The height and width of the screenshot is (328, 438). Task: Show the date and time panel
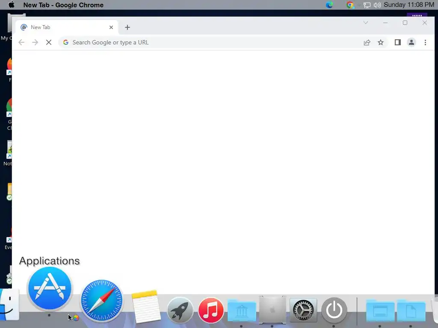409,5
